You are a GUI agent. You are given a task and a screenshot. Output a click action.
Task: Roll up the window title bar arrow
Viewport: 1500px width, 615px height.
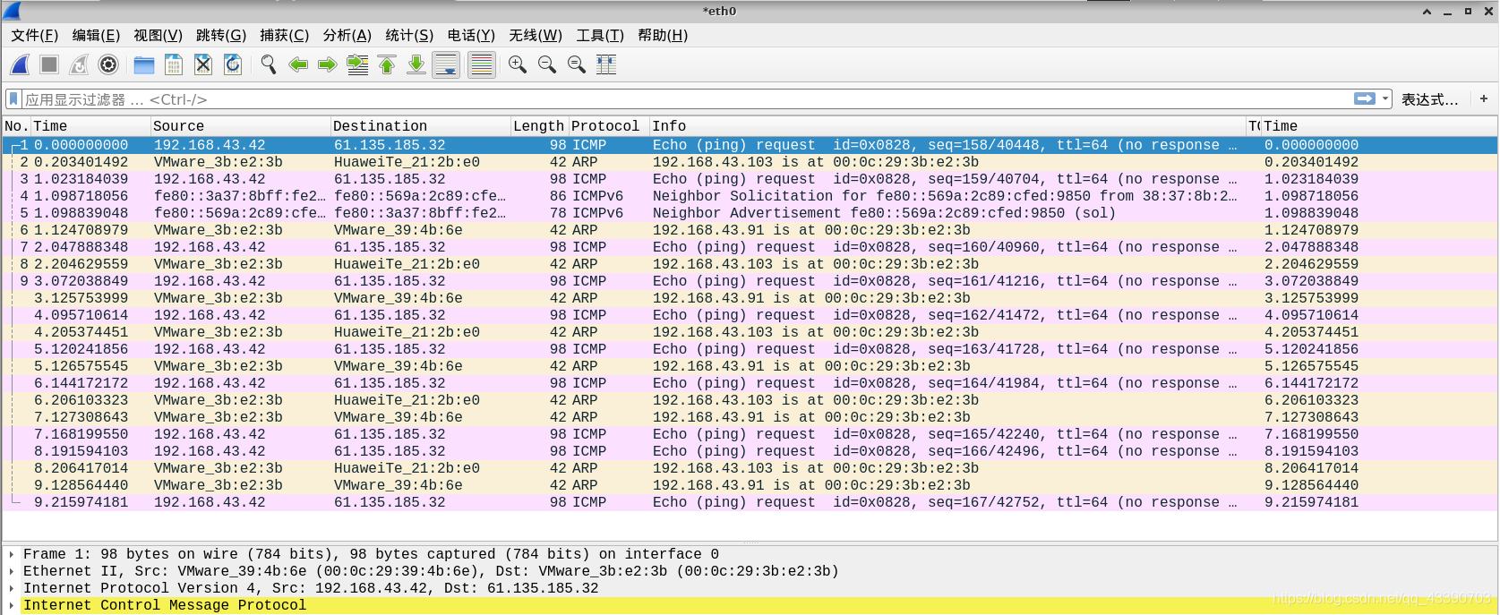coord(1427,12)
